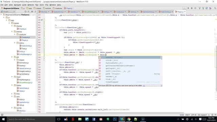217x122 pixels.
Task: Click the CRLF line separator in status bar
Action: [188, 115]
